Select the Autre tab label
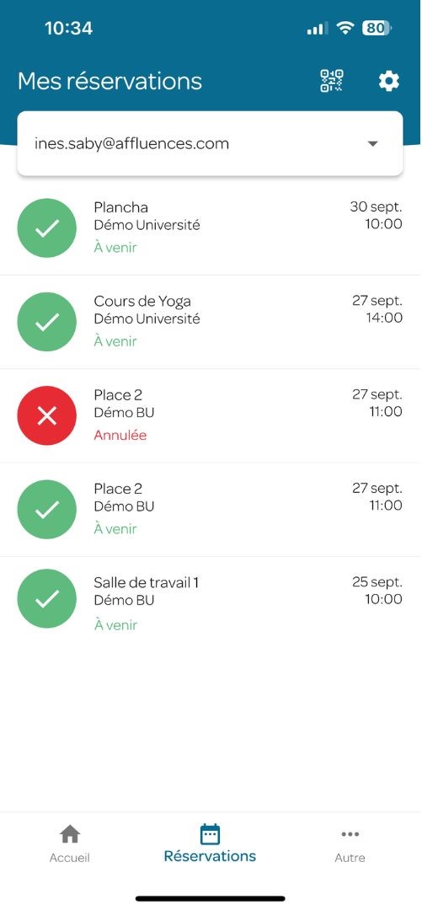 [x=350, y=858]
